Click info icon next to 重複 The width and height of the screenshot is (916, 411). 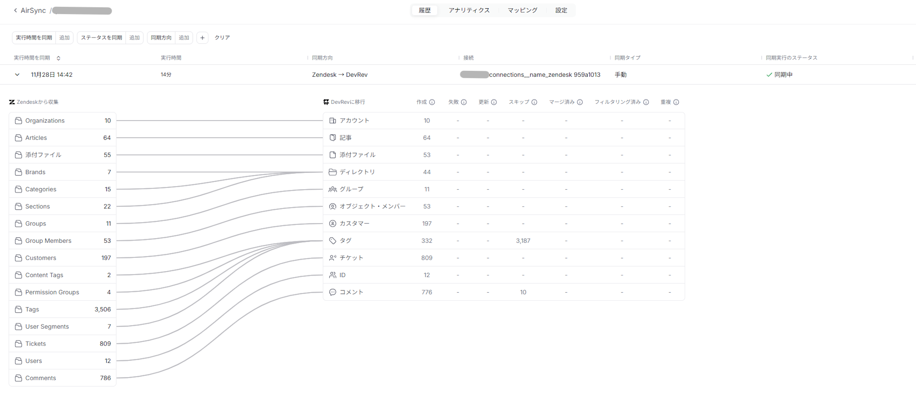click(676, 102)
